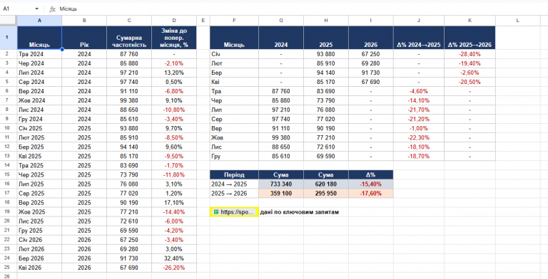Click the Сумарна частотність header cell
Screen dimensions: 548x279
129,37
